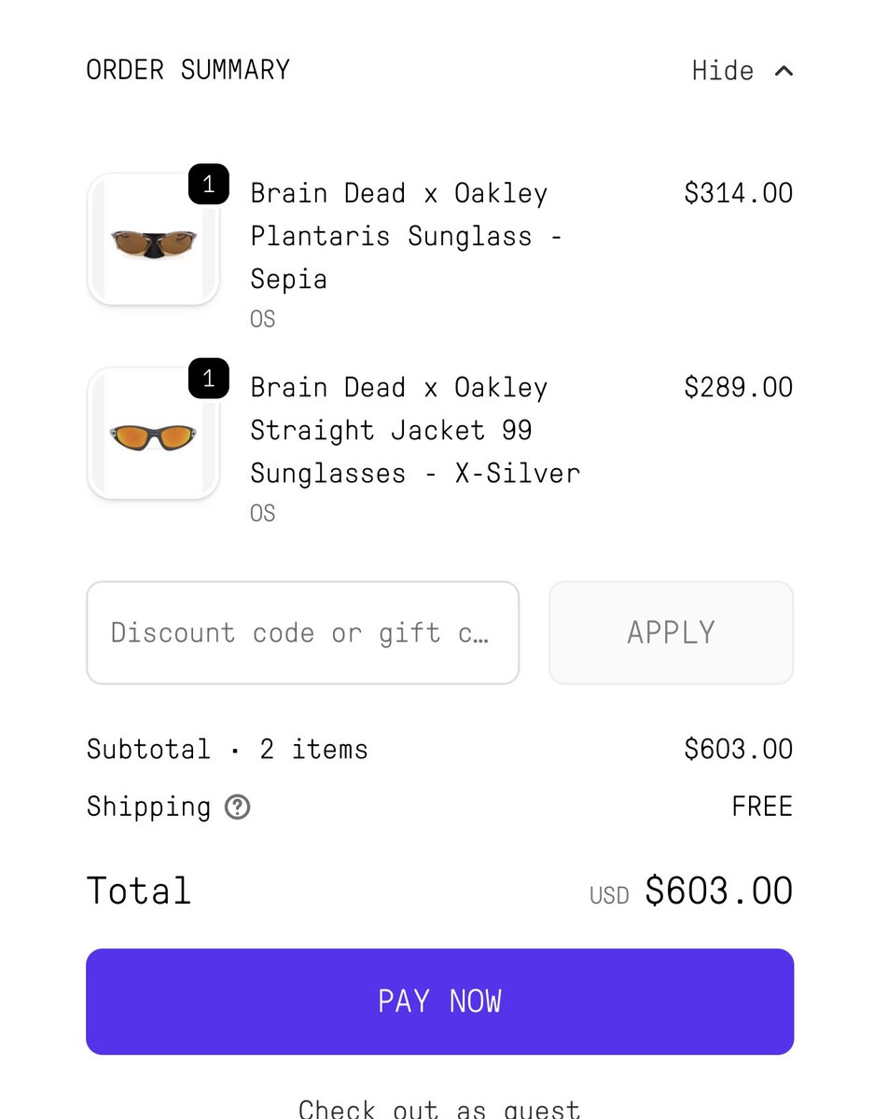Open the Plantaris Sepia sunglasses thumbnail

(x=153, y=240)
